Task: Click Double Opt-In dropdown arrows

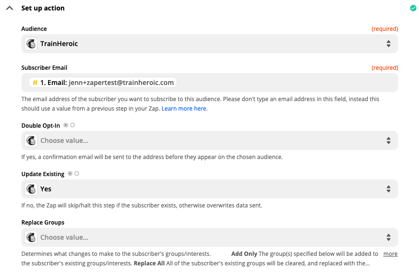Action: tap(389, 141)
